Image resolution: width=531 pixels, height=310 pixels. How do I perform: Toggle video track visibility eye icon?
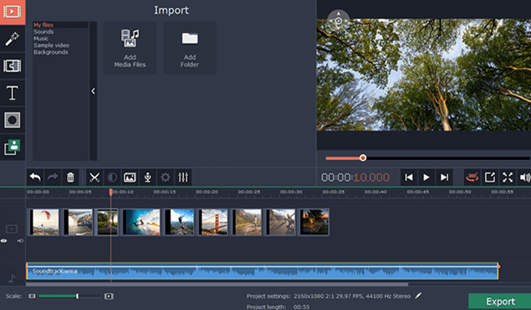(x=4, y=241)
